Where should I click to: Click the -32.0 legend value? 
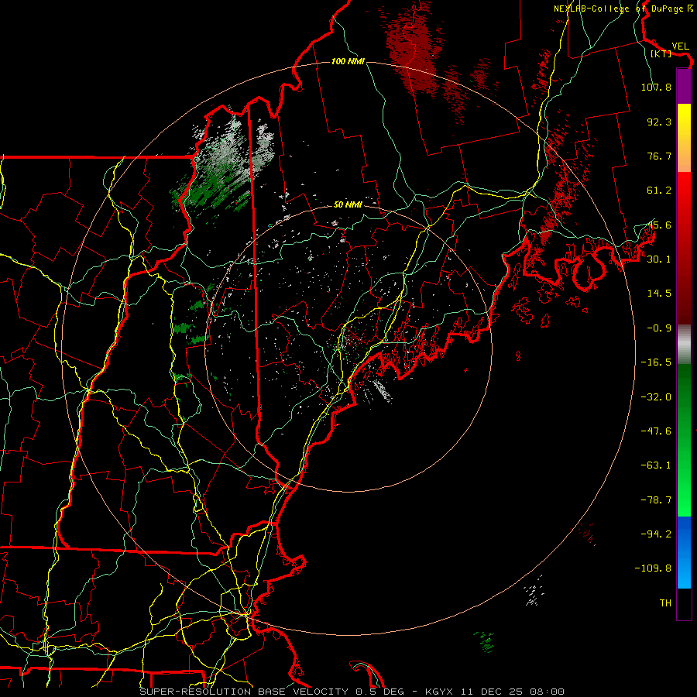point(656,397)
